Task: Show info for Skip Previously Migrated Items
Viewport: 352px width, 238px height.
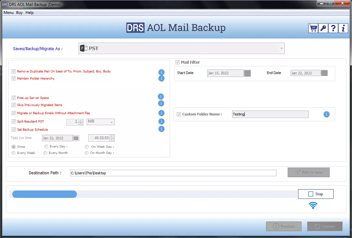Action: [161, 103]
